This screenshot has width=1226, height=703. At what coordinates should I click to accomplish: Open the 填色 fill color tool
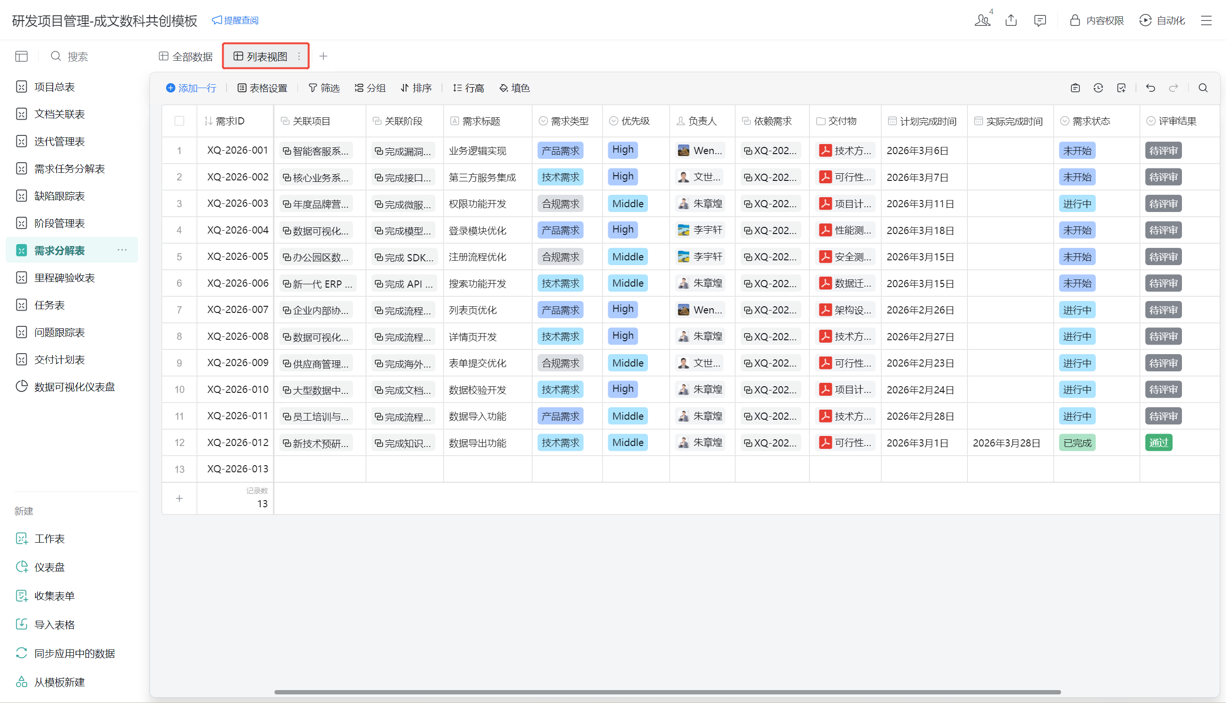[x=515, y=88]
